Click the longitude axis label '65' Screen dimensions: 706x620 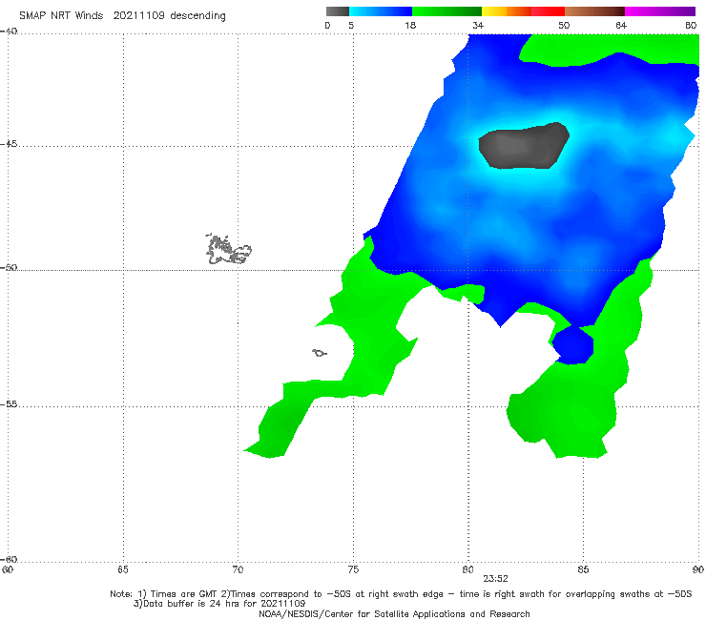(123, 570)
